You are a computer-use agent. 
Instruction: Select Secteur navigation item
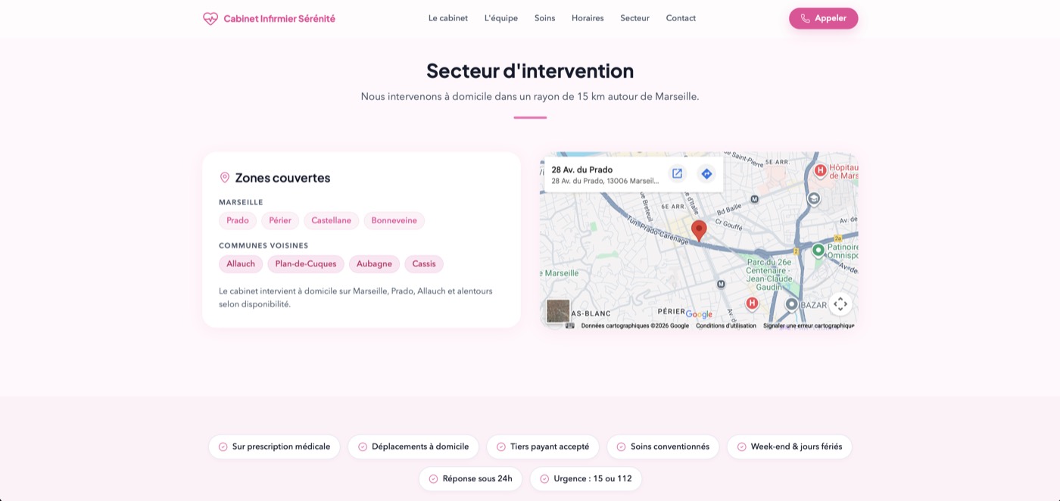pyautogui.click(x=634, y=18)
